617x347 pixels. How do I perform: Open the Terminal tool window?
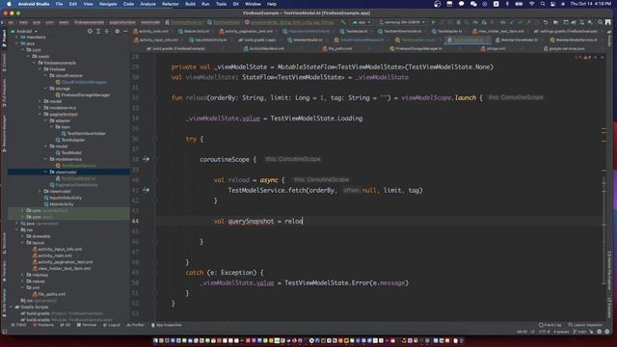point(87,325)
